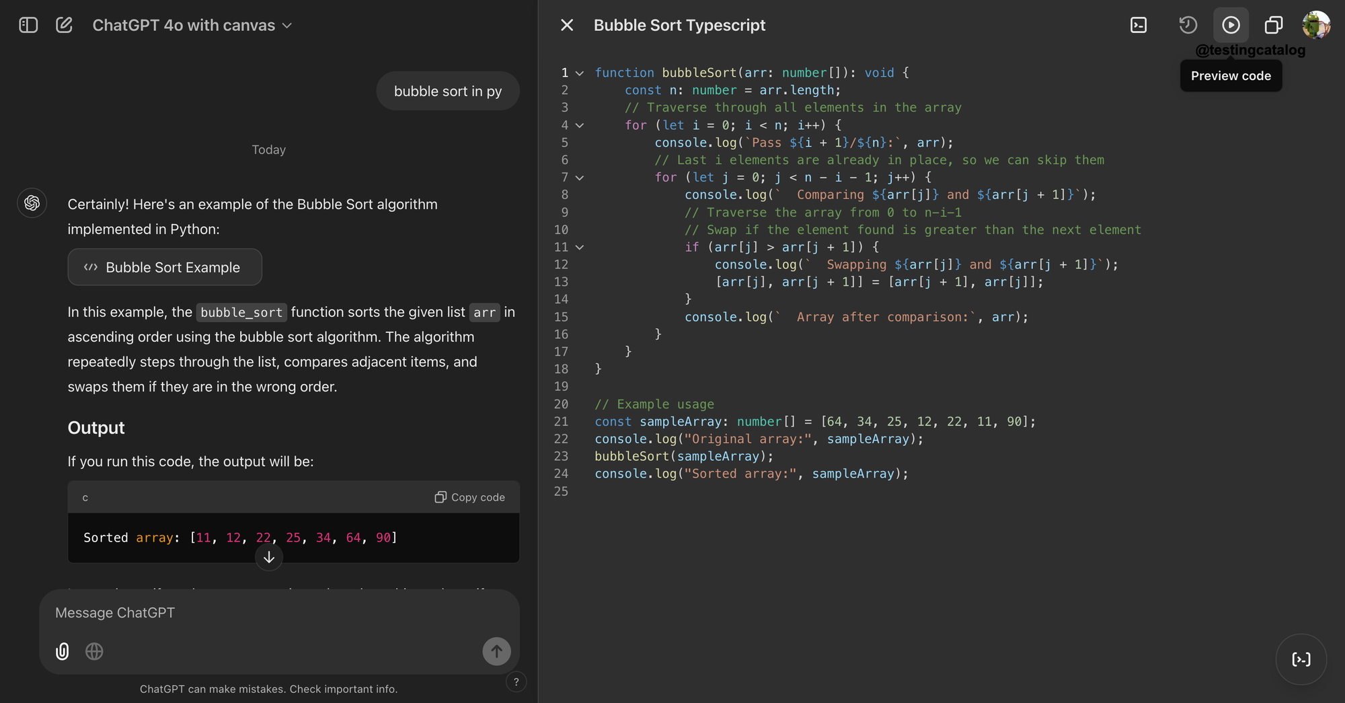
Task: Toggle the sidebar open
Action: click(x=28, y=25)
